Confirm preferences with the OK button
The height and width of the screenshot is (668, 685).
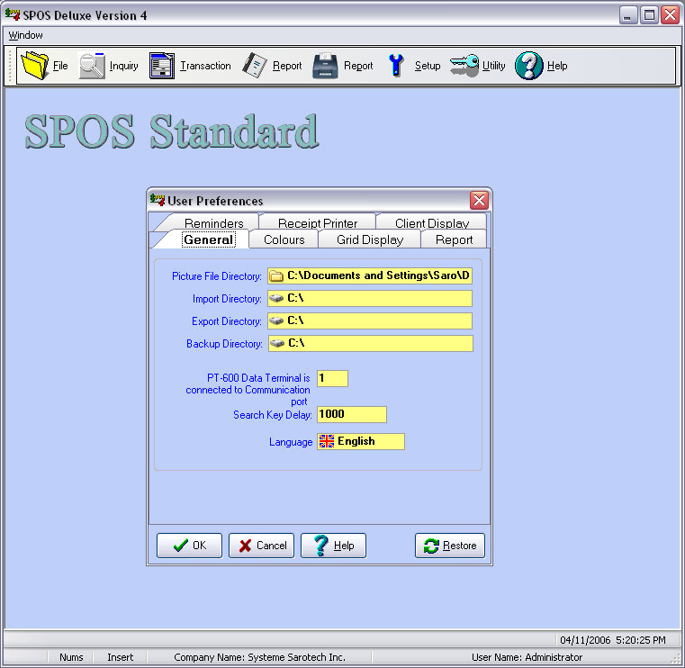click(x=189, y=546)
